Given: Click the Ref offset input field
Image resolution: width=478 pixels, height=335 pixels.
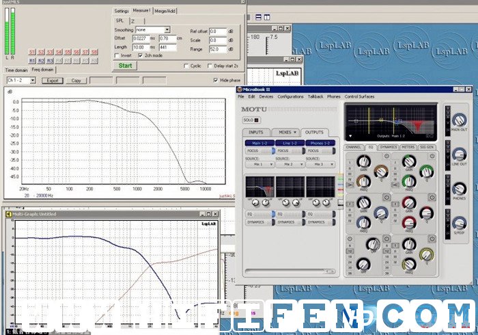Looking at the screenshot, I should tap(218, 31).
